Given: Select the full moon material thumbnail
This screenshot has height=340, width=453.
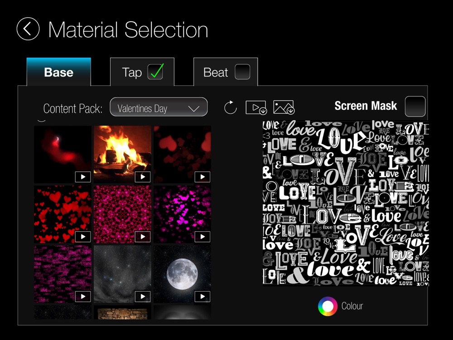Looking at the screenshot, I should point(182,274).
